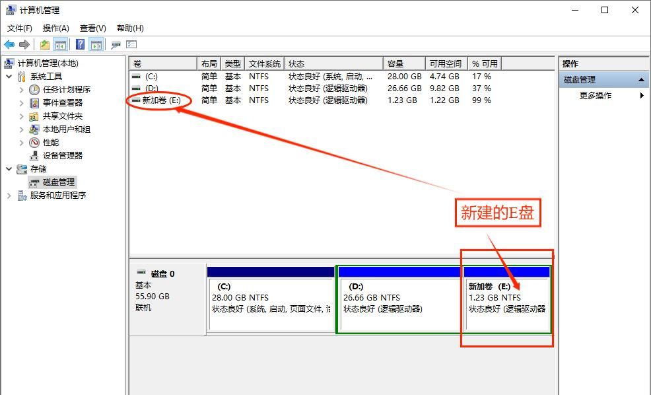Sort by the 布局 column header
651x395 pixels.
[209, 63]
